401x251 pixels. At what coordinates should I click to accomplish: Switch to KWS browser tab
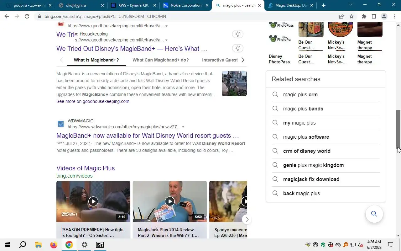pos(133,5)
